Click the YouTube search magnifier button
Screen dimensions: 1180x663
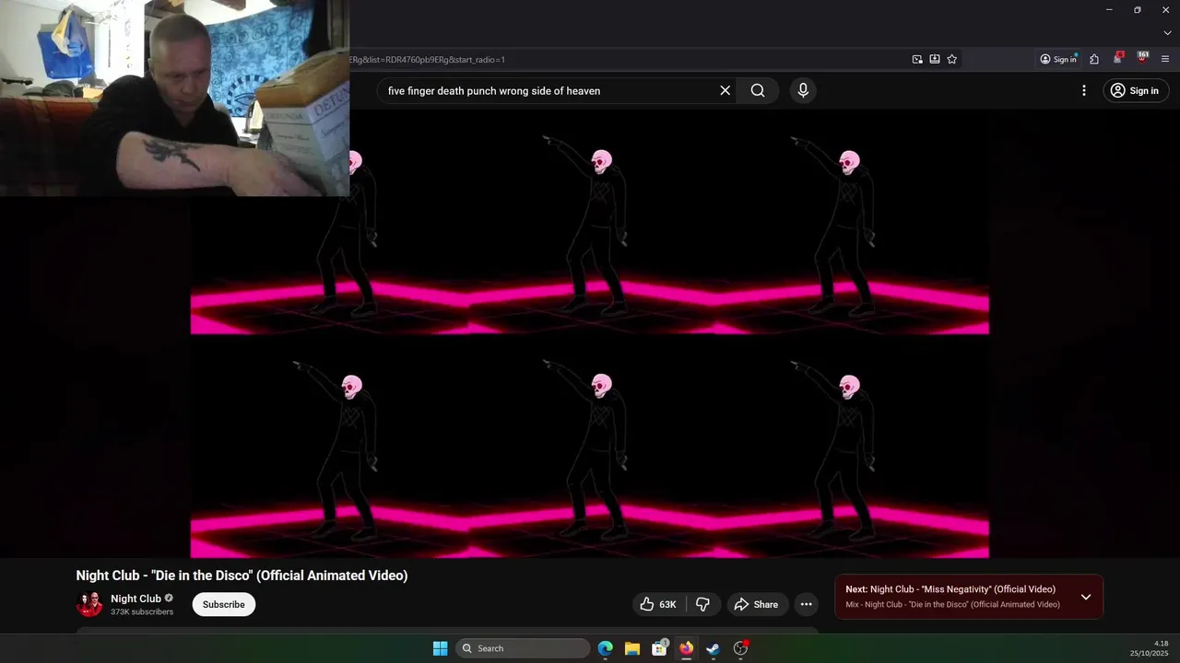point(758,90)
